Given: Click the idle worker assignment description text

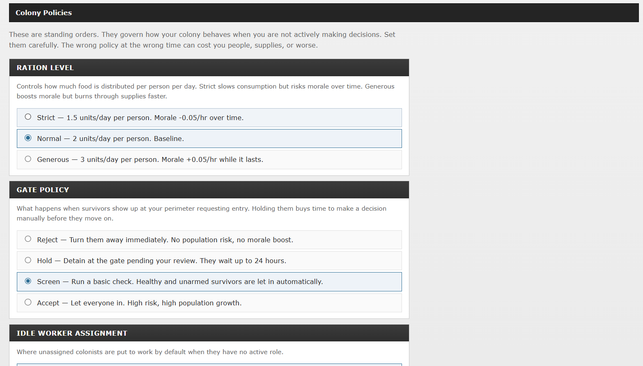Looking at the screenshot, I should click(x=150, y=352).
